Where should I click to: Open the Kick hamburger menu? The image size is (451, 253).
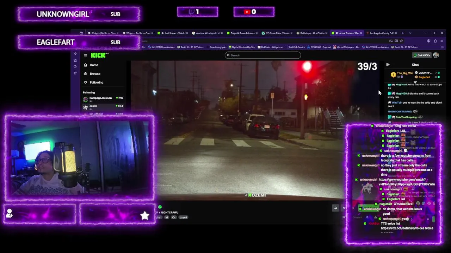click(x=85, y=55)
